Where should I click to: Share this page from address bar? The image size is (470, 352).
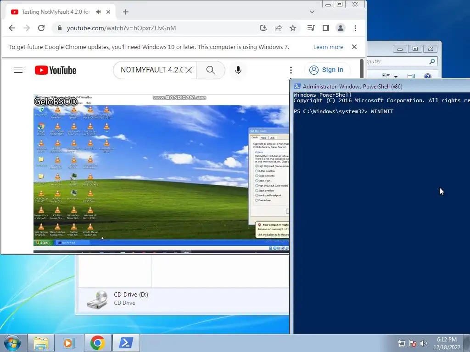(x=278, y=28)
